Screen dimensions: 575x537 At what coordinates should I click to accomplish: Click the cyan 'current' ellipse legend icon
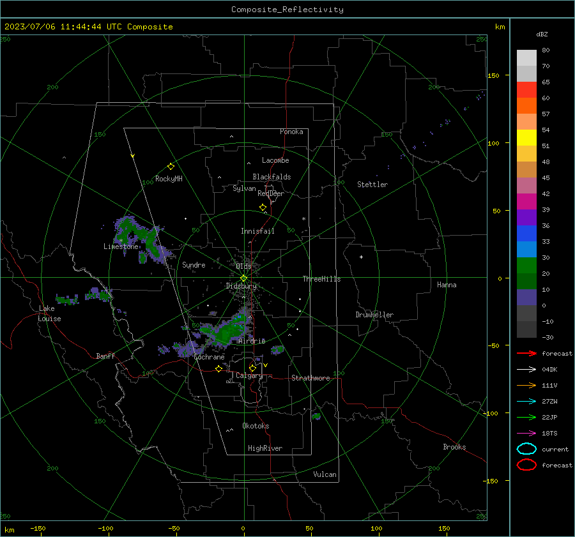[x=526, y=449]
